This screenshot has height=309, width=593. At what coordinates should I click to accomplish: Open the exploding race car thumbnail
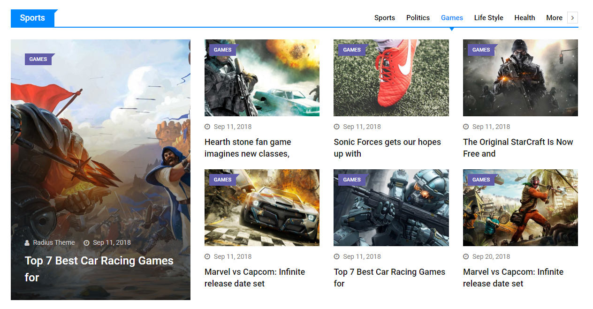coord(262,208)
